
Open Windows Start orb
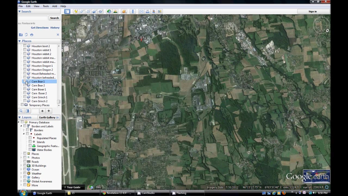pyautogui.click(x=23, y=193)
